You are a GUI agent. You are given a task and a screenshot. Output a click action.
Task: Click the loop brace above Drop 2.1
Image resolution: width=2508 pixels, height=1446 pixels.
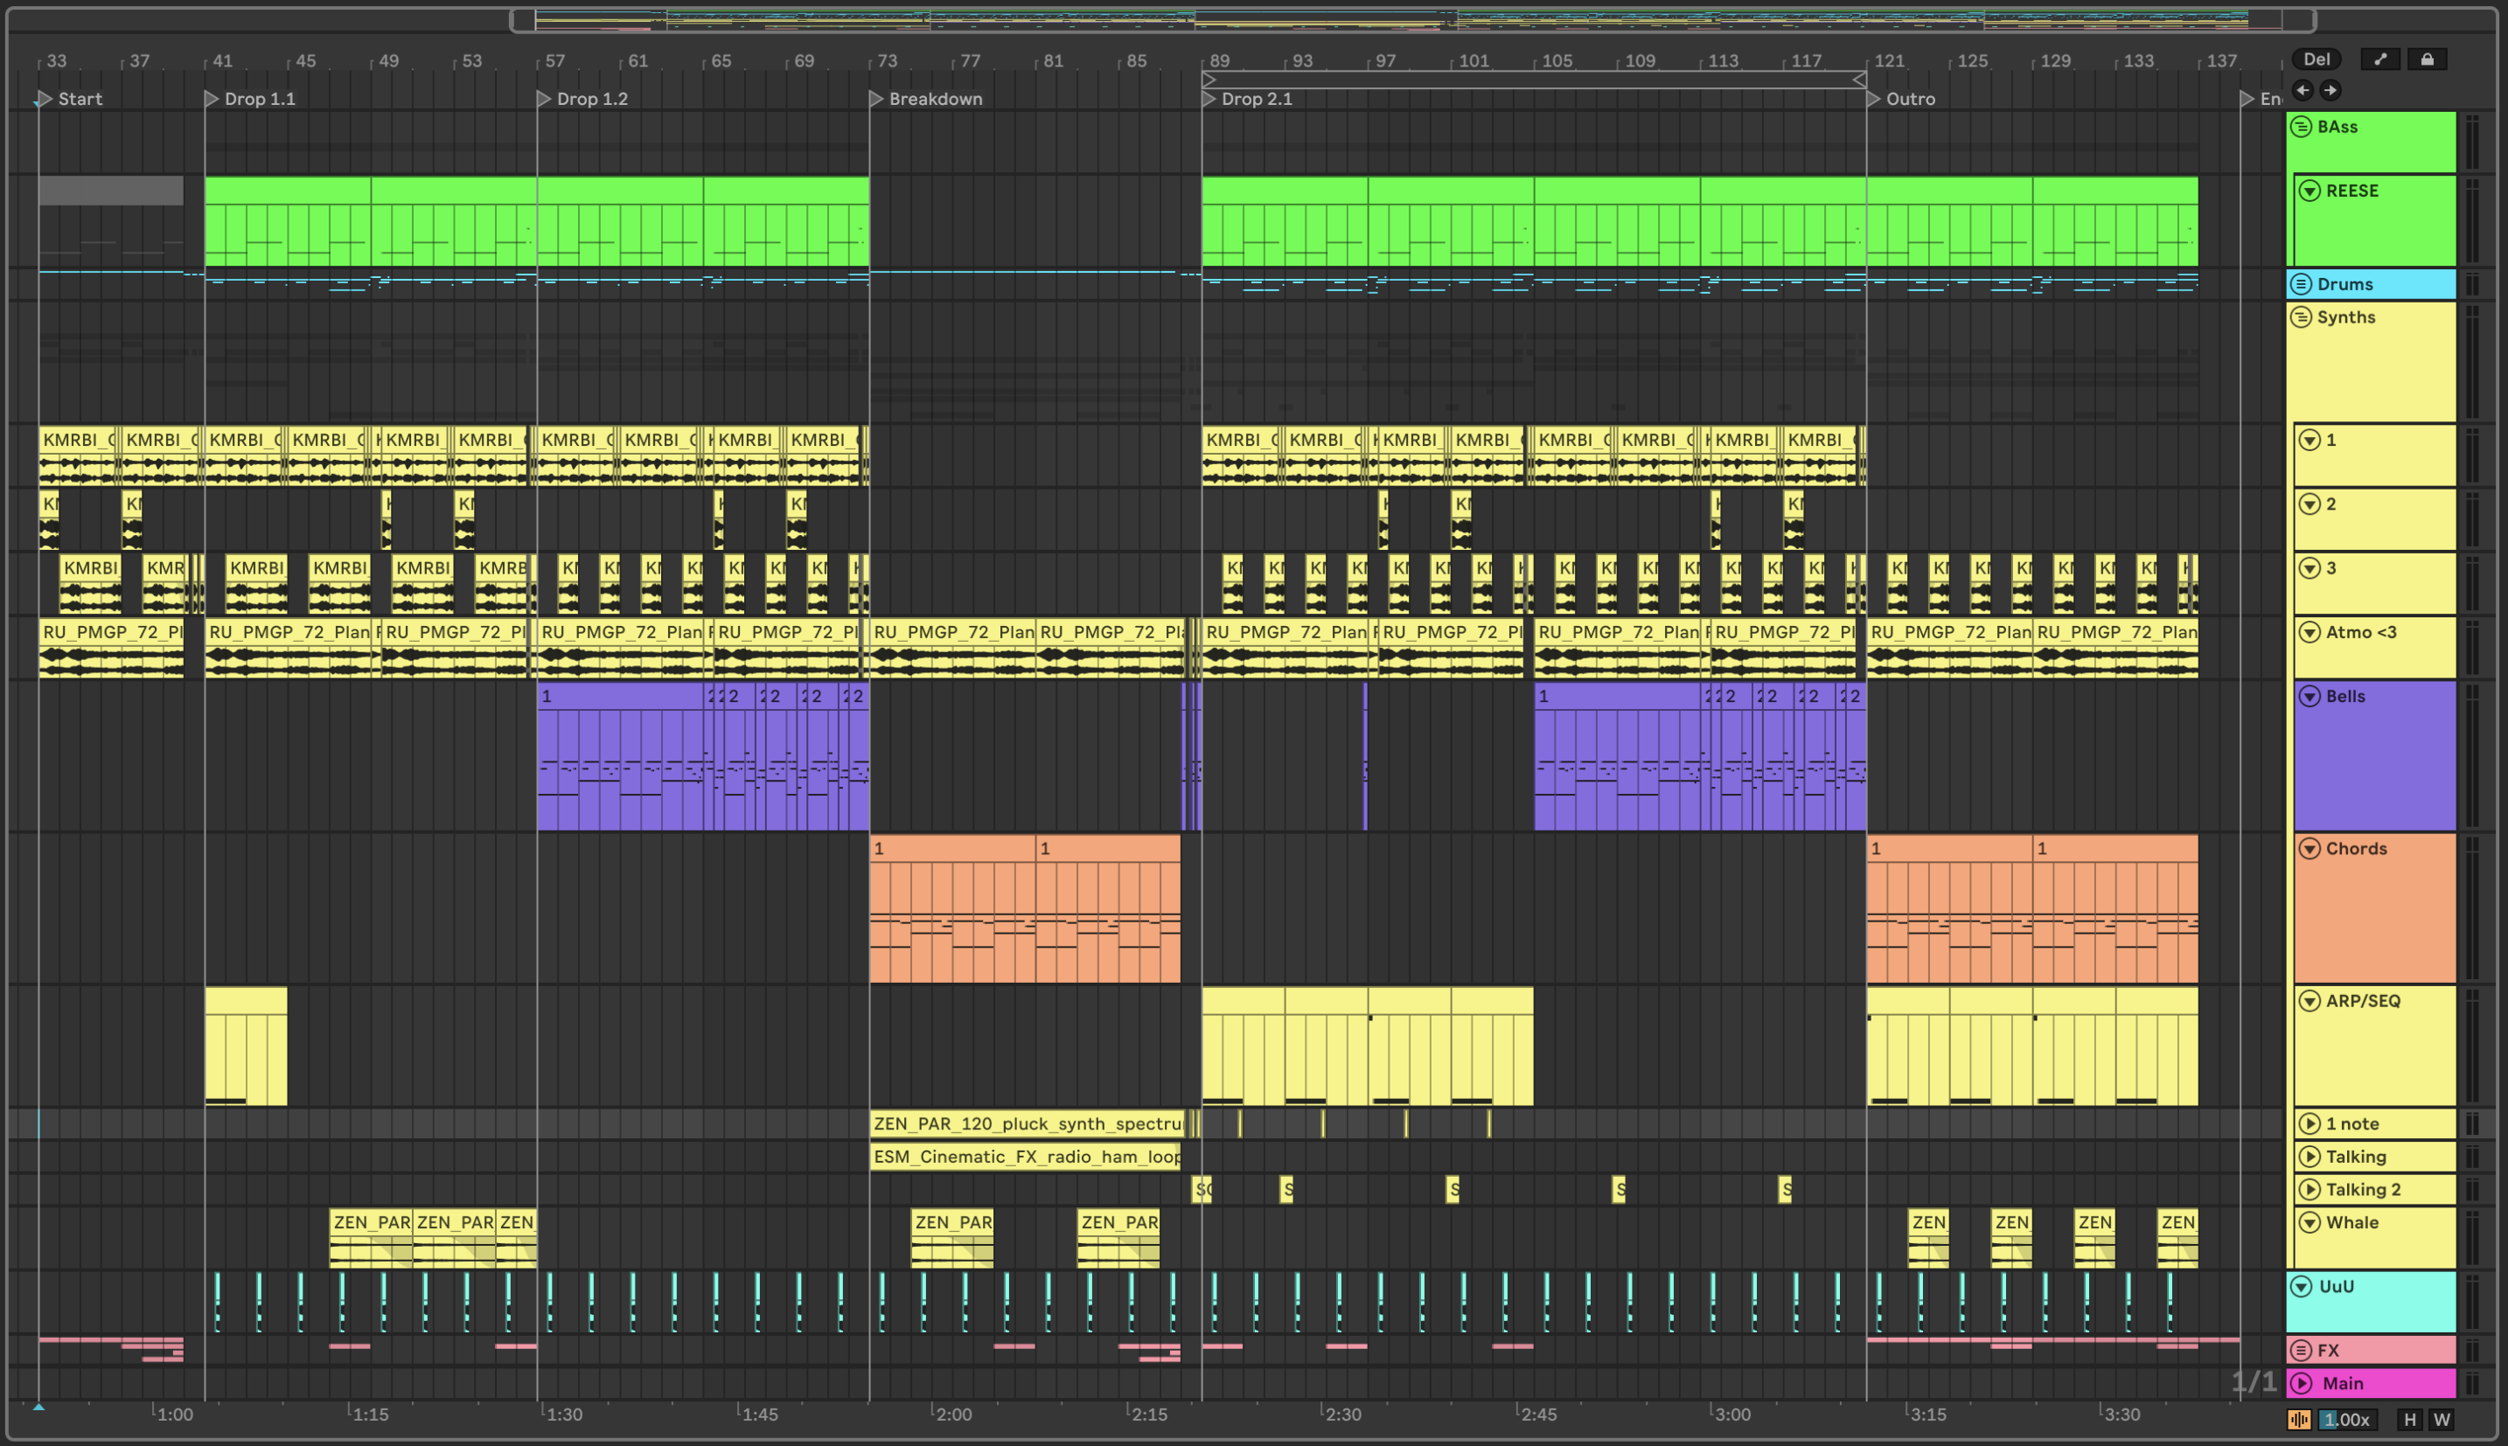1534,80
